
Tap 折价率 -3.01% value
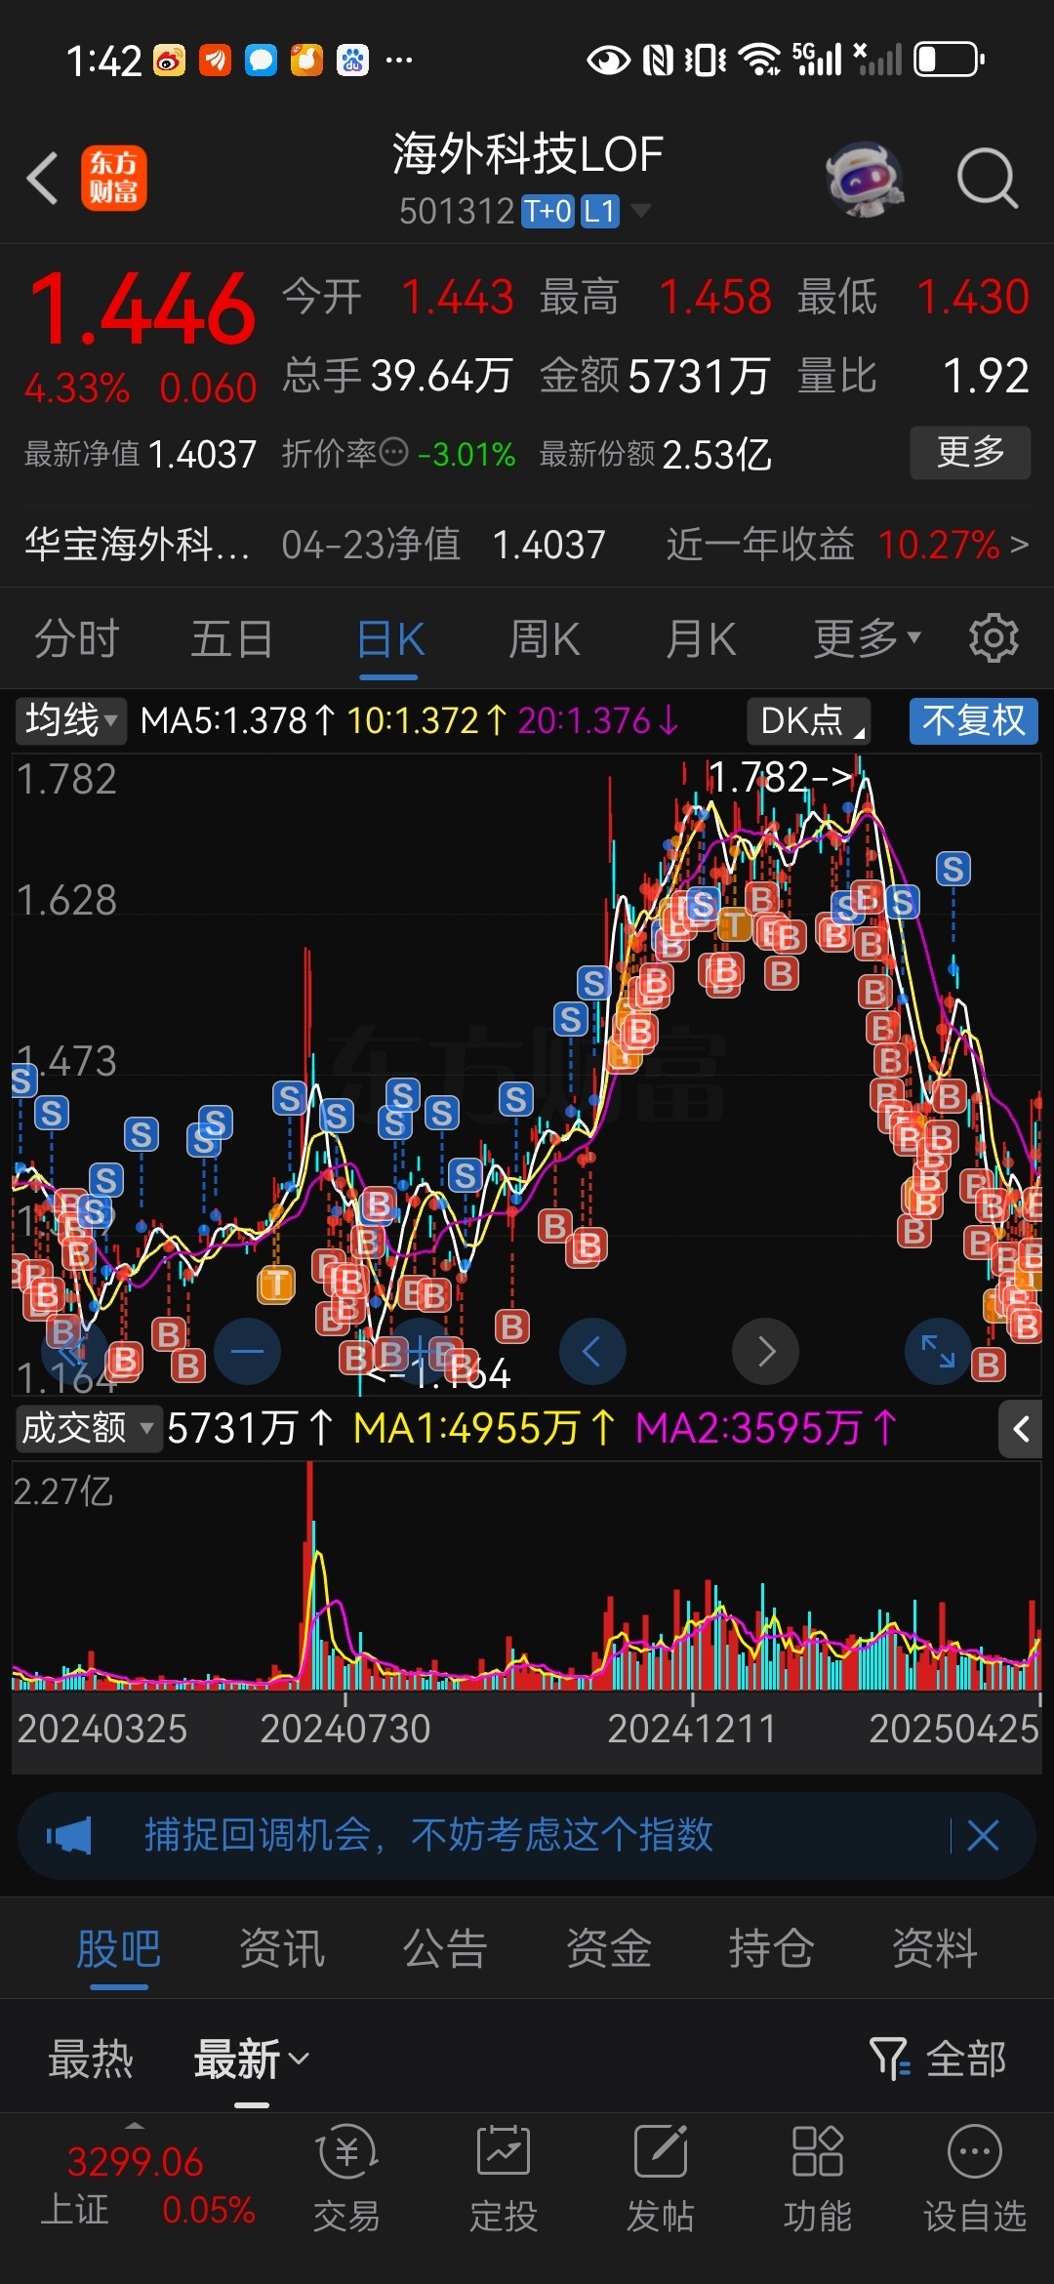tap(466, 454)
